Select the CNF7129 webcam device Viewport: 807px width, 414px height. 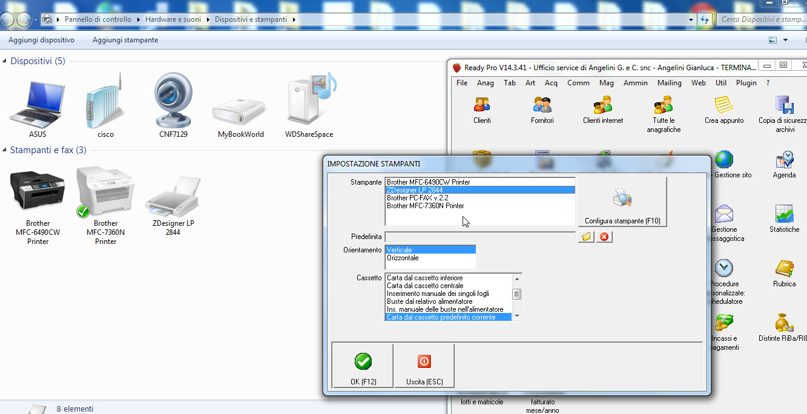[173, 104]
